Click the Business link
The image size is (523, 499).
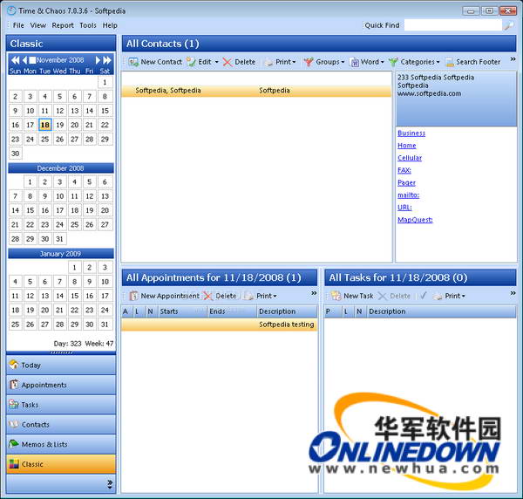pos(411,133)
